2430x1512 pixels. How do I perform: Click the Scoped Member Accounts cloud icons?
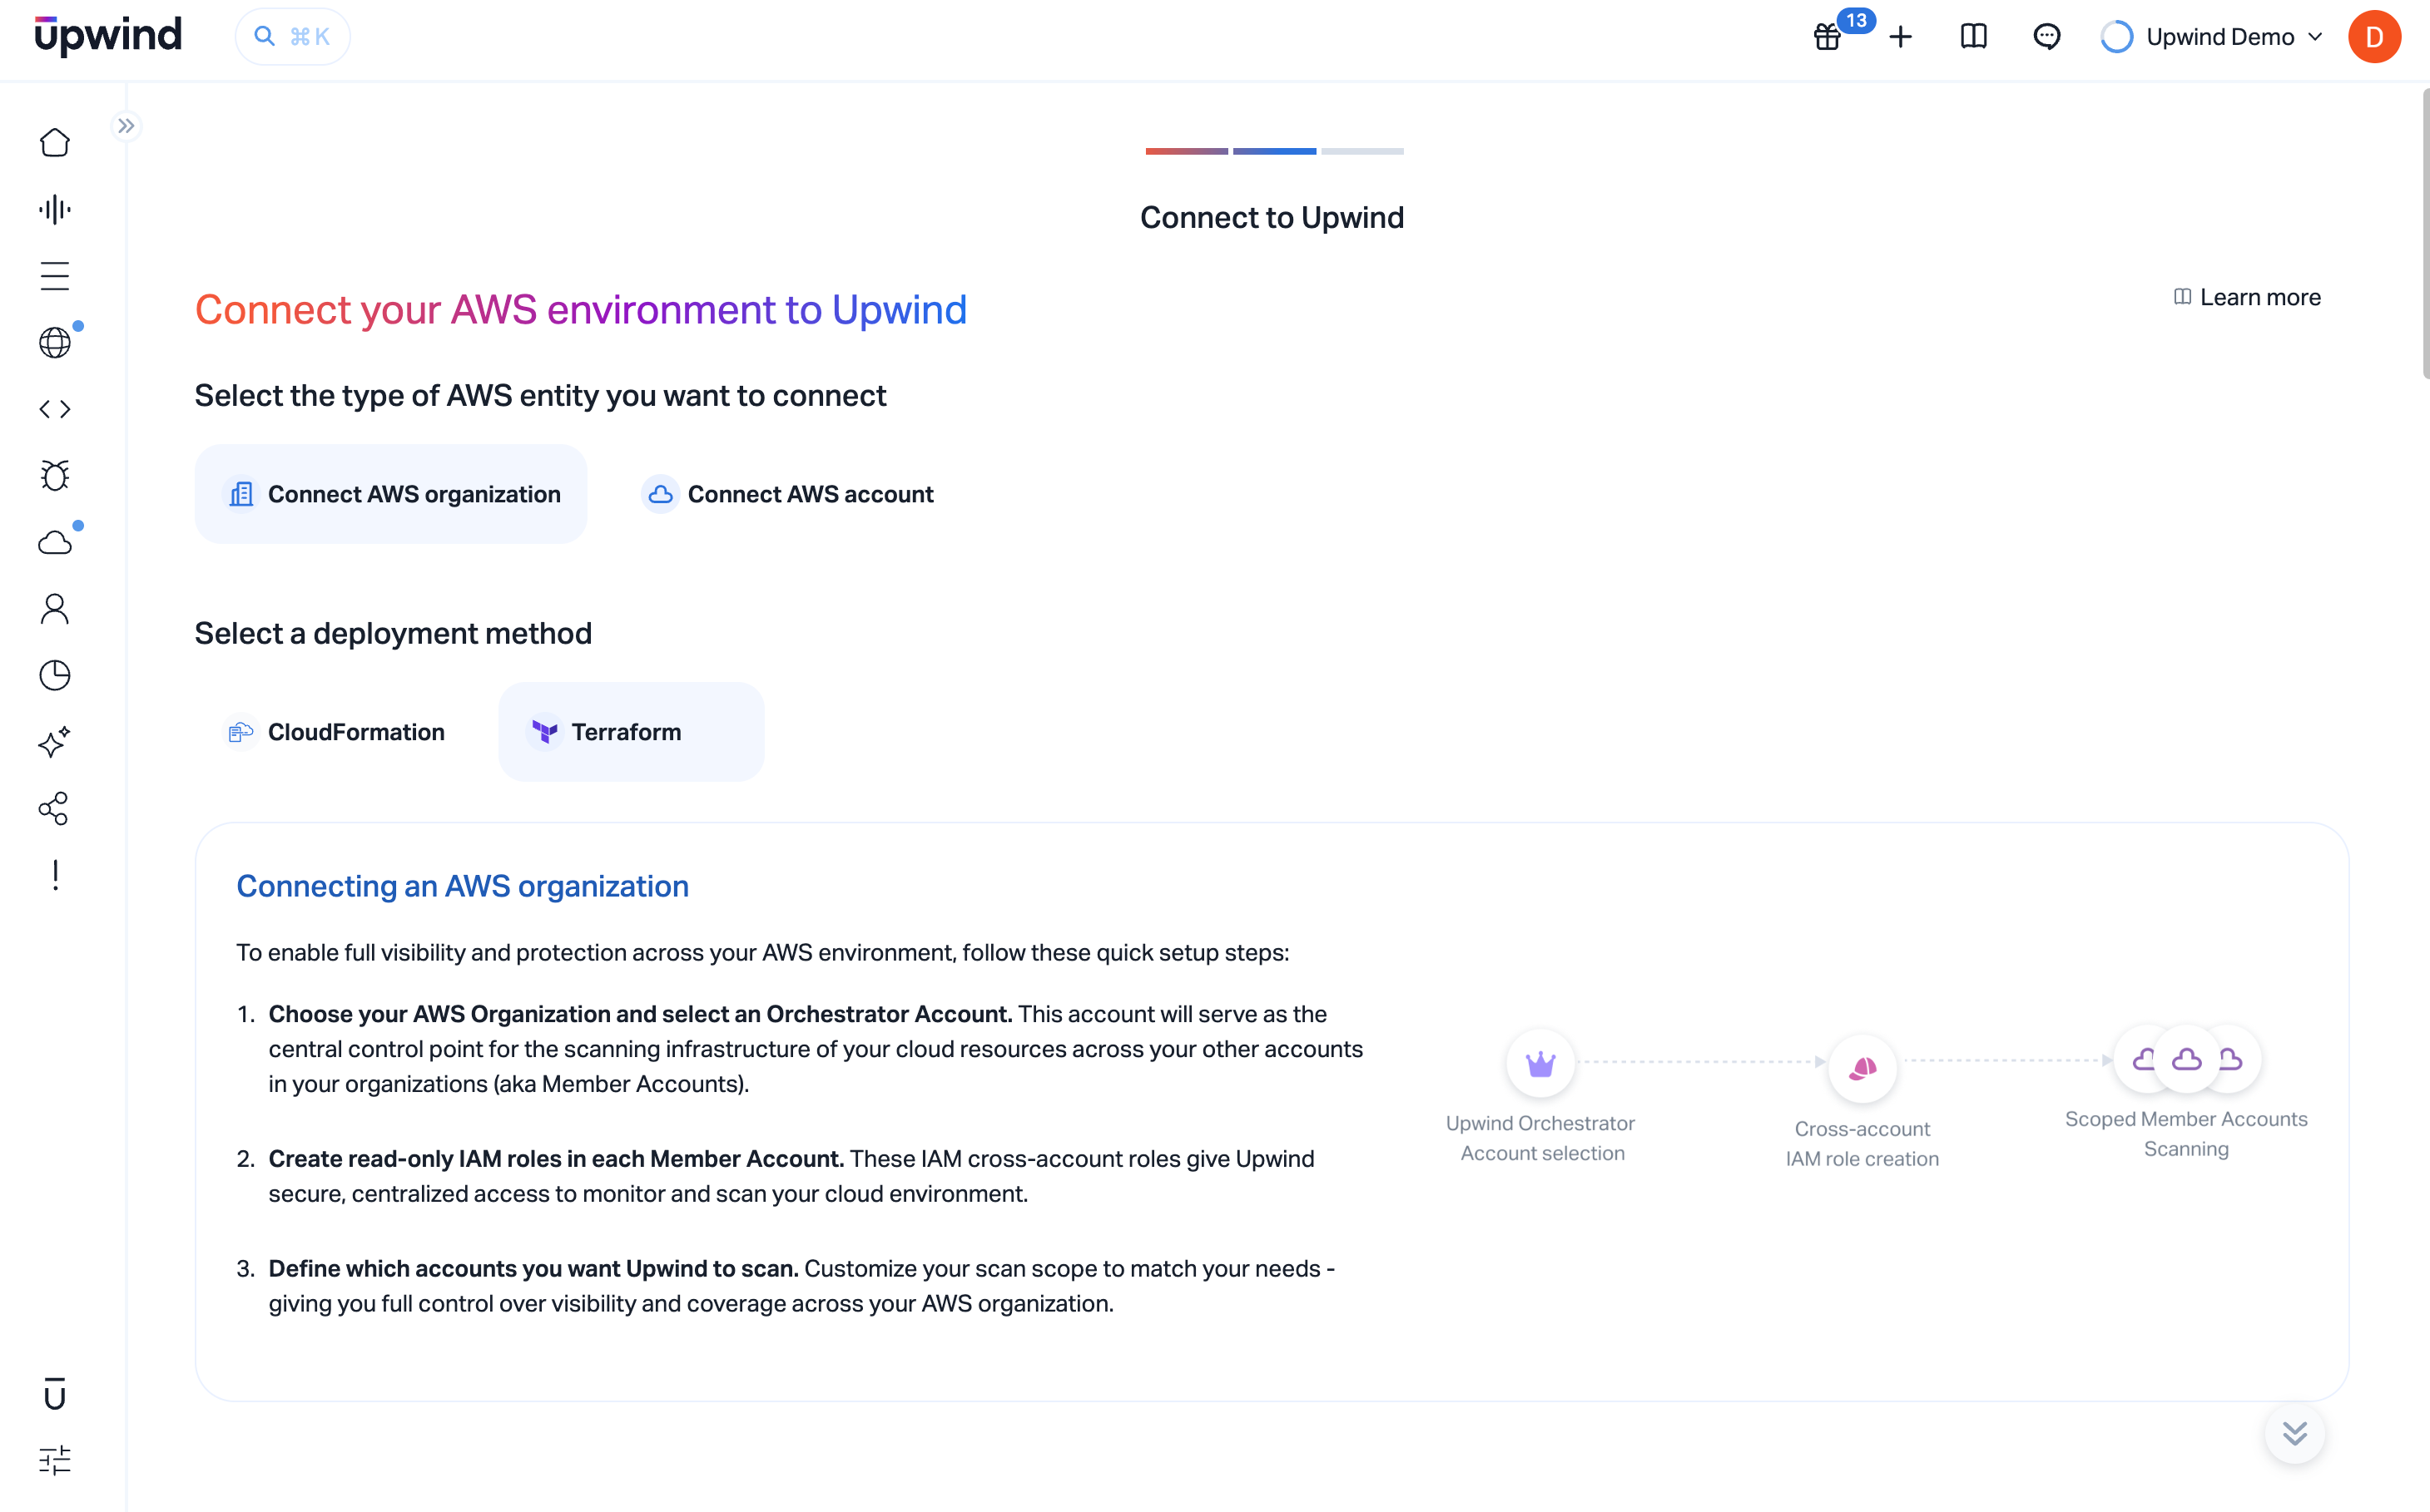coord(2187,1059)
